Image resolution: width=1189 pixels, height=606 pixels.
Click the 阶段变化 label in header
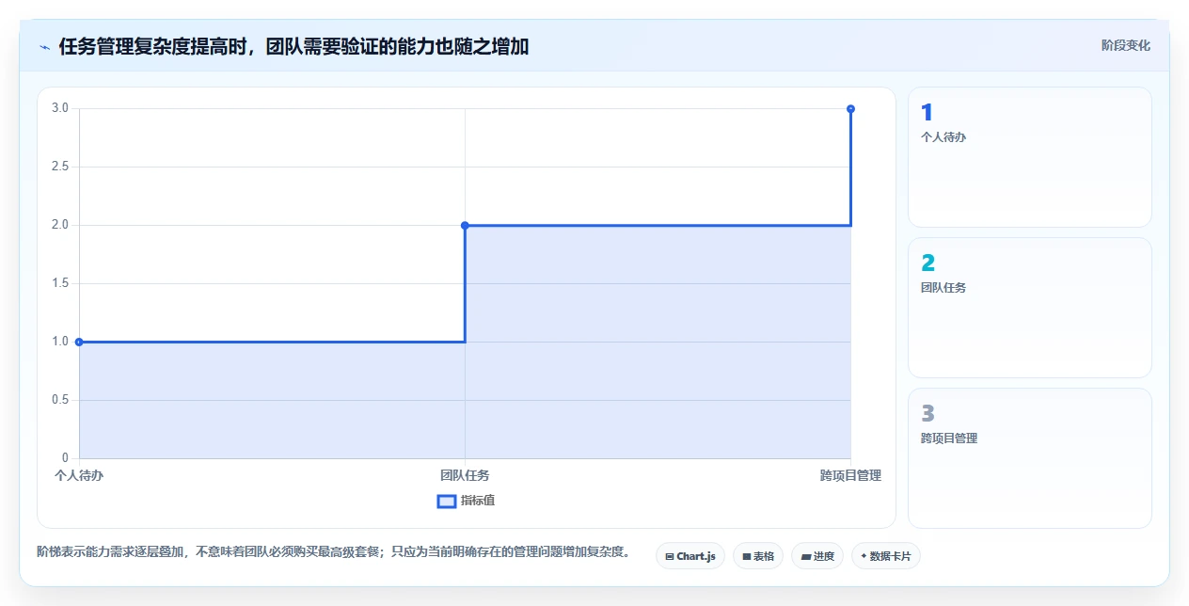(x=1125, y=45)
